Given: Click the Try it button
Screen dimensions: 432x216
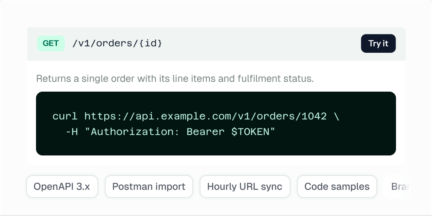Looking at the screenshot, I should (378, 43).
